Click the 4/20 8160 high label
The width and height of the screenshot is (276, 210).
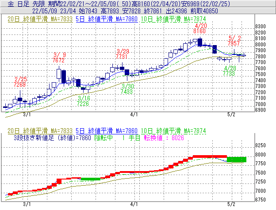click(200, 28)
